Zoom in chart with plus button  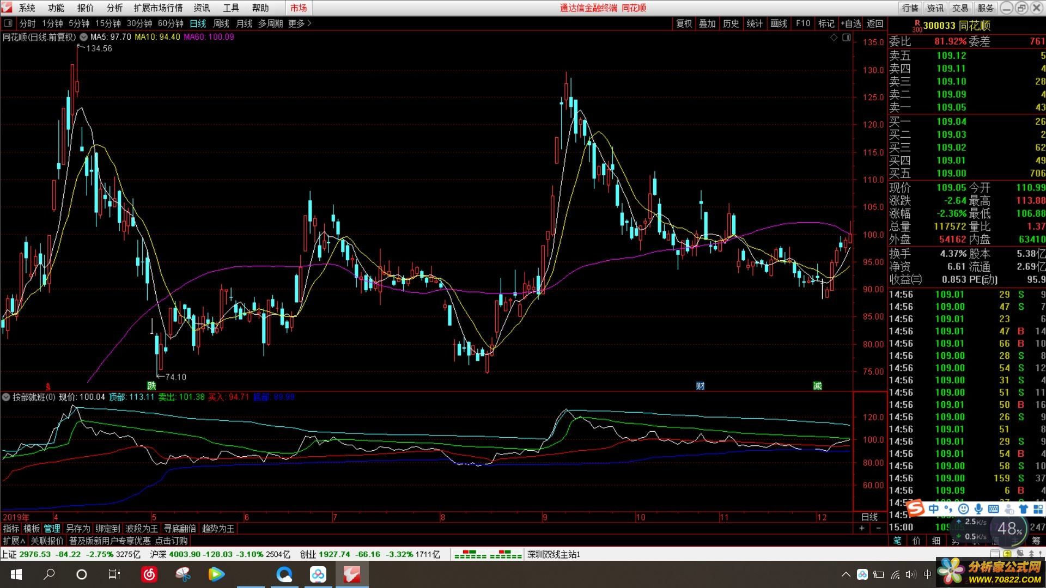point(862,528)
